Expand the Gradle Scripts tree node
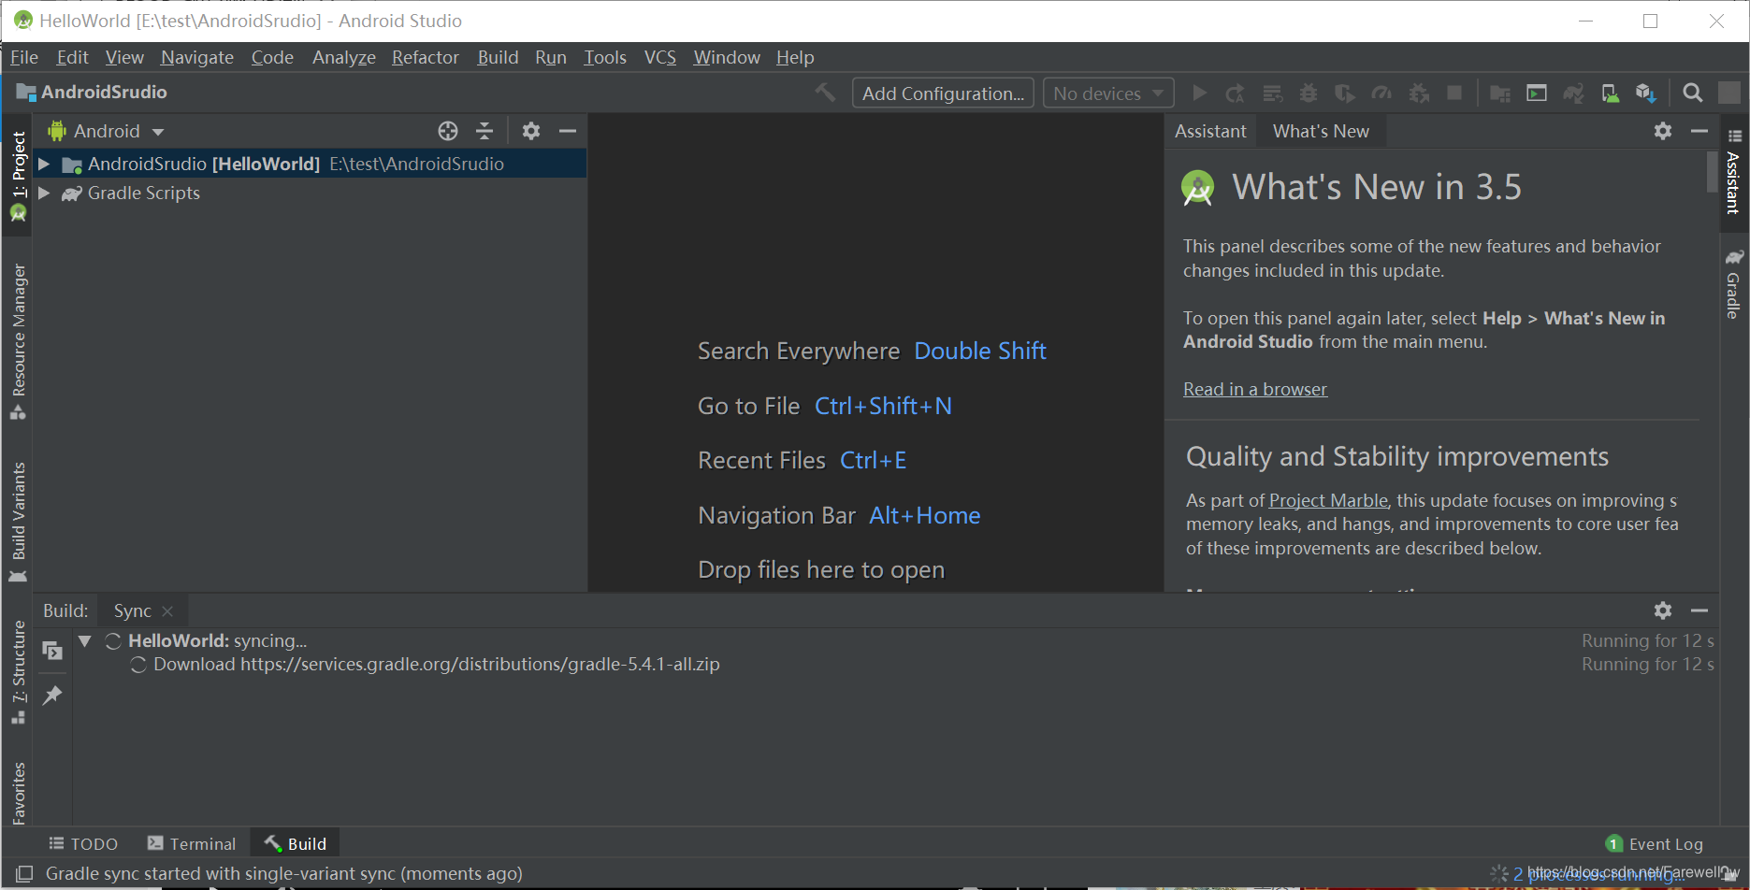Viewport: 1750px width, 890px height. click(x=43, y=193)
